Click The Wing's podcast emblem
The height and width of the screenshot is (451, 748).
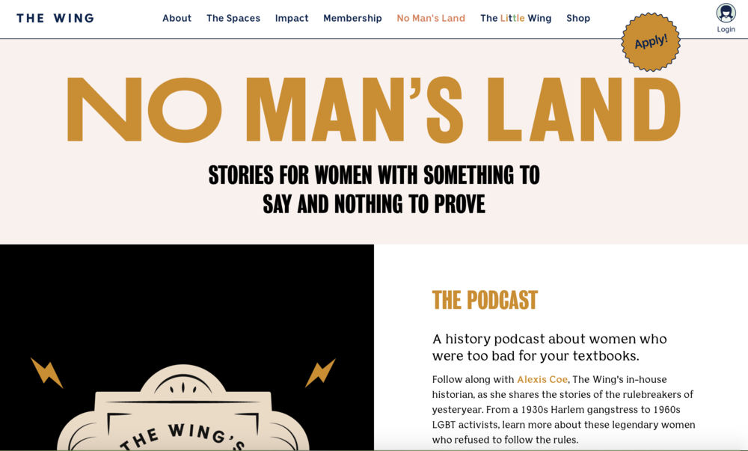183,408
